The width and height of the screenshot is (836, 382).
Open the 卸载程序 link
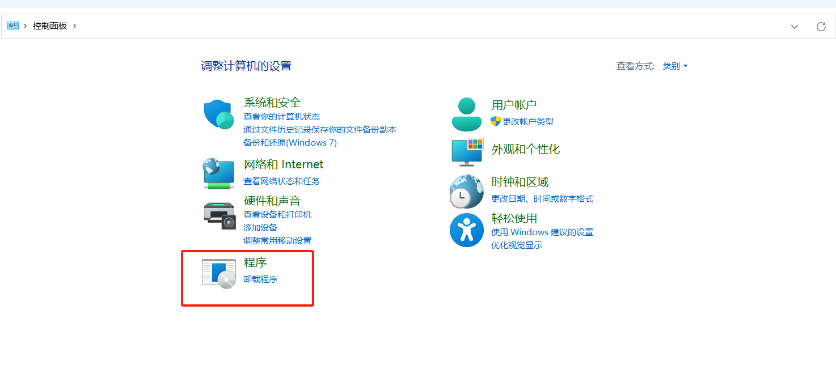pos(260,279)
